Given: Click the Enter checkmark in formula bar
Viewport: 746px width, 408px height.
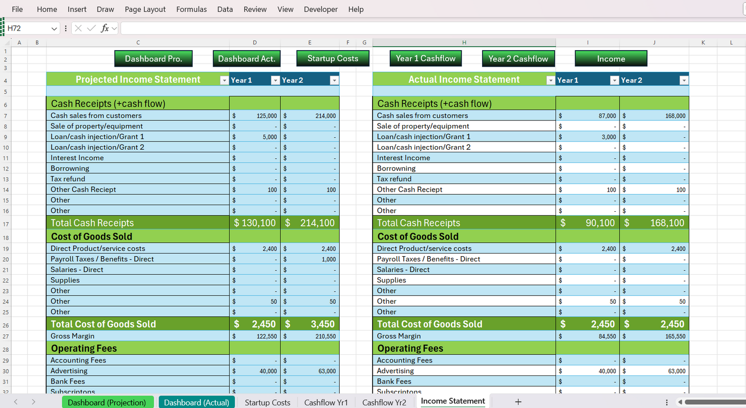Looking at the screenshot, I should (91, 28).
